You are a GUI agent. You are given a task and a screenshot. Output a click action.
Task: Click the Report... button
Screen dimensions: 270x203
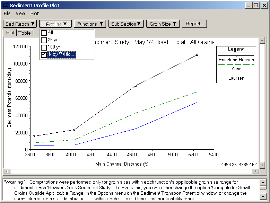pyautogui.click(x=194, y=24)
